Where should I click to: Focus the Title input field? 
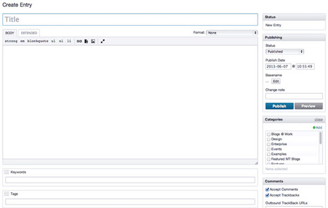point(130,20)
